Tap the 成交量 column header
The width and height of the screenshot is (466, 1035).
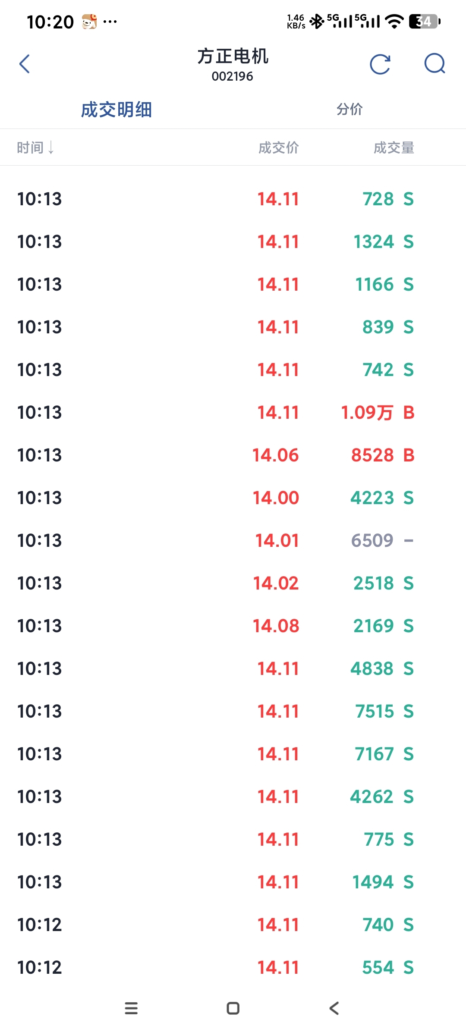click(394, 147)
